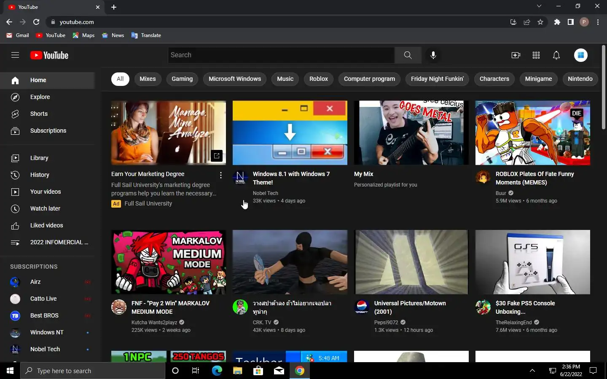Open the notifications bell
The image size is (607, 379).
tap(556, 55)
